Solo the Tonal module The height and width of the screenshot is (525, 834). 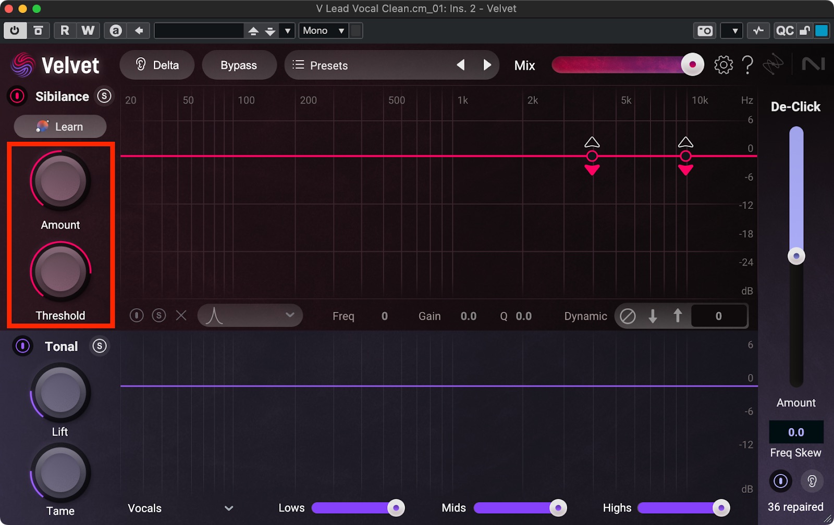(99, 346)
